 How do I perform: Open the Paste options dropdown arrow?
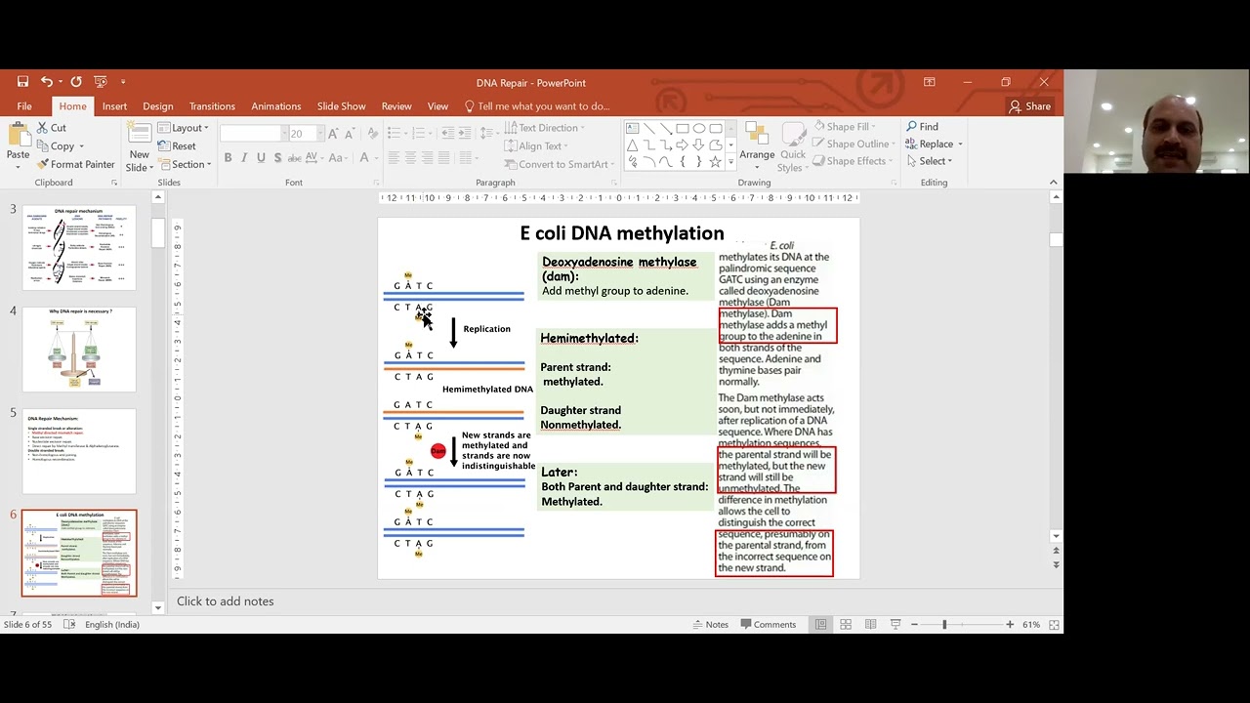tap(18, 166)
